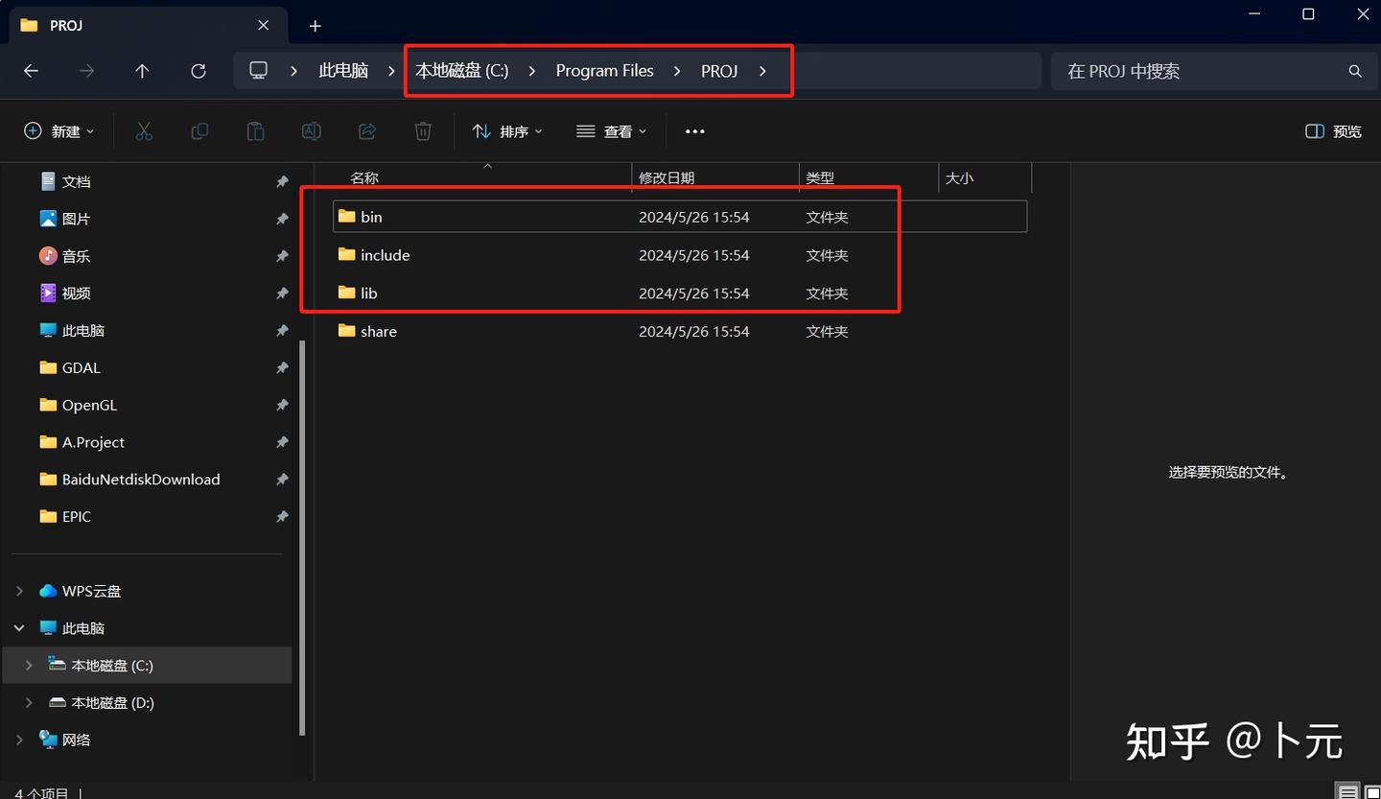Viewport: 1381px width, 799px height.
Task: Select the lib folder
Action: pyautogui.click(x=680, y=294)
